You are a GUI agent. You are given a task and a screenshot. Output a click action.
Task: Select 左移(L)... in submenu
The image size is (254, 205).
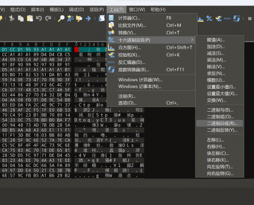[x=219, y=140]
